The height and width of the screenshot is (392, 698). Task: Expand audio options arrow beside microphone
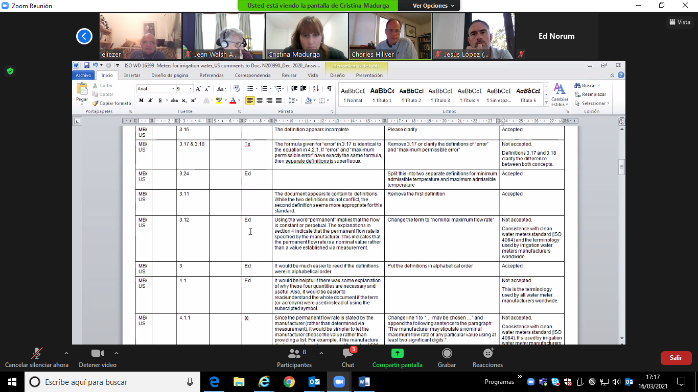[66, 353]
